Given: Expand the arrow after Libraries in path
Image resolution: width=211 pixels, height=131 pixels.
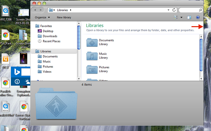Looking at the screenshot, I should click(x=71, y=10).
